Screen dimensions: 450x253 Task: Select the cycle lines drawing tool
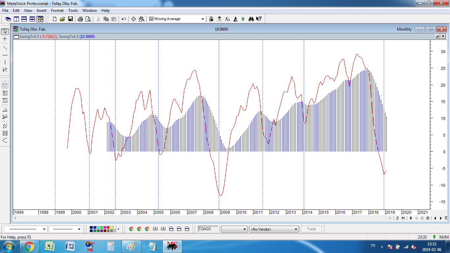(x=5, y=133)
